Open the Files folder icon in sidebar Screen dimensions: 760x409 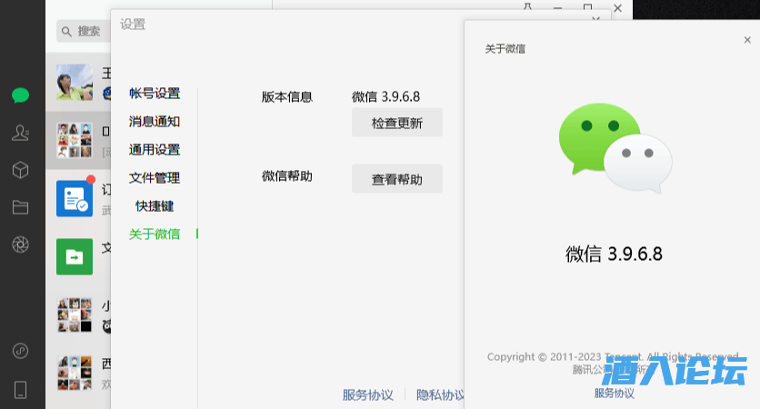pyautogui.click(x=20, y=207)
